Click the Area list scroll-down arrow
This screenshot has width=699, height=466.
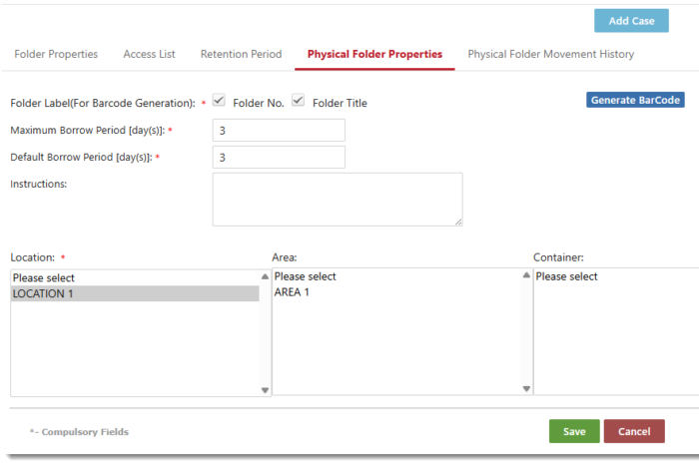tap(526, 389)
